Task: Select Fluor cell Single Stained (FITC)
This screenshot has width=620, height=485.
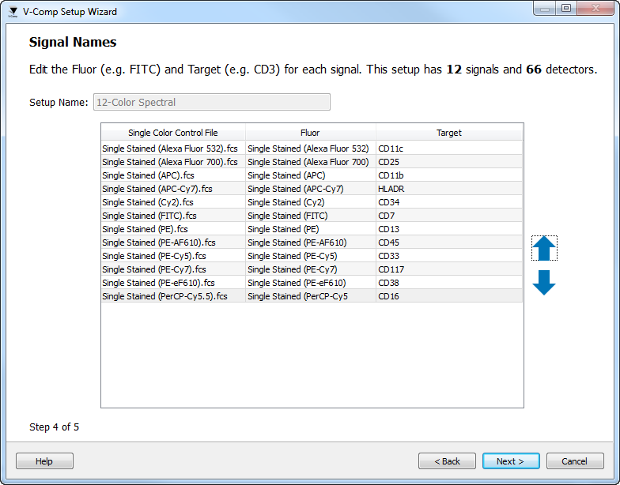Action: [310, 216]
